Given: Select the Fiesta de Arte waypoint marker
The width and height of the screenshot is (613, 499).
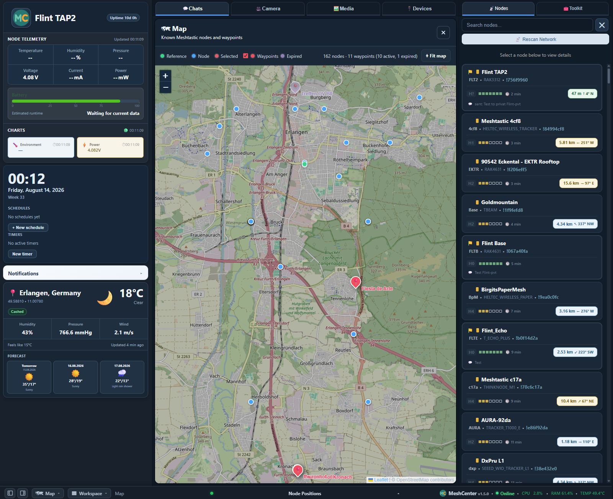Looking at the screenshot, I should (356, 282).
